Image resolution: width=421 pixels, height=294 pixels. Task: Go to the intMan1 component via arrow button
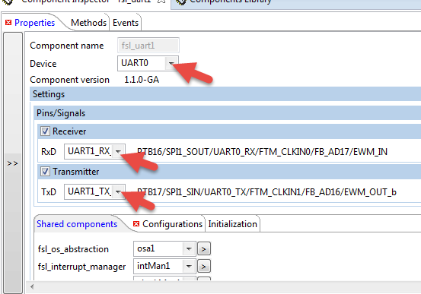coord(204,267)
